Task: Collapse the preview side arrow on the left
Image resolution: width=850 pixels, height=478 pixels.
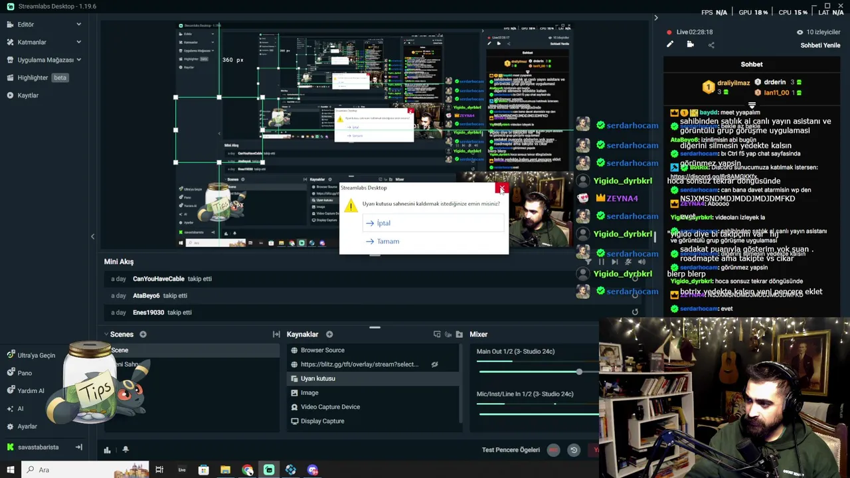Action: [x=93, y=237]
